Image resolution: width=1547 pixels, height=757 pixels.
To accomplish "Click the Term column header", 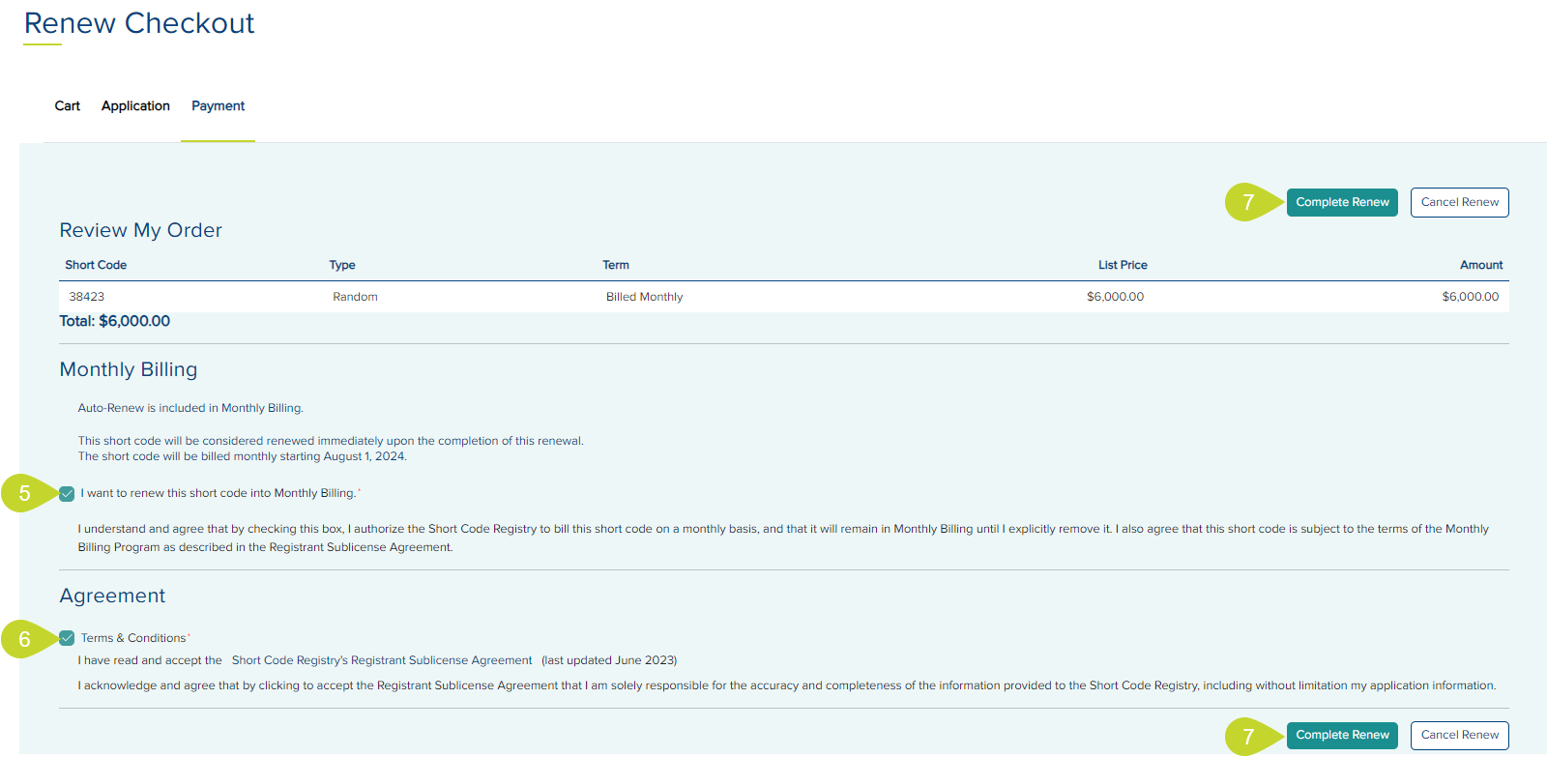I will tap(616, 265).
